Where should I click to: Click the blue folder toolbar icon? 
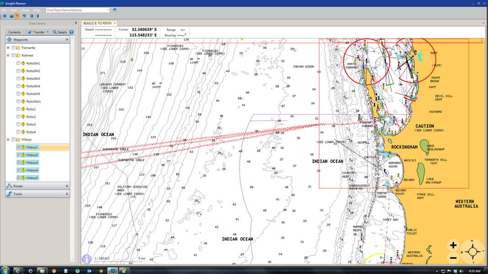tap(11, 16)
